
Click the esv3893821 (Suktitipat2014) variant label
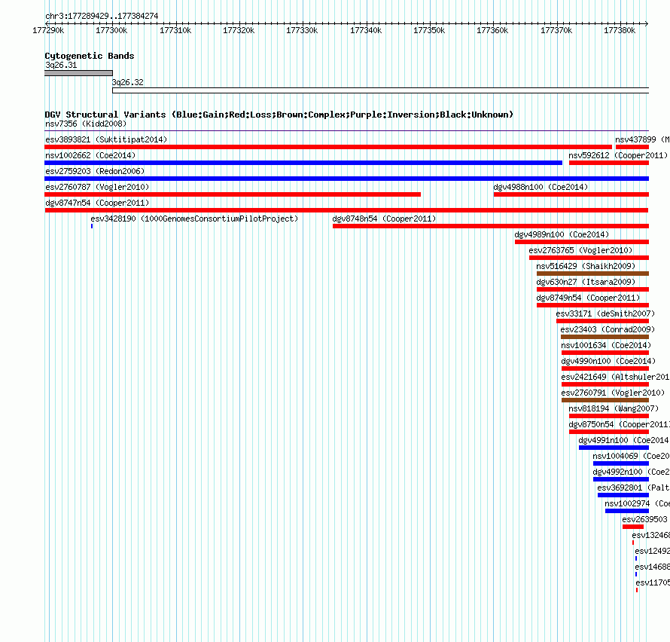(x=106, y=139)
